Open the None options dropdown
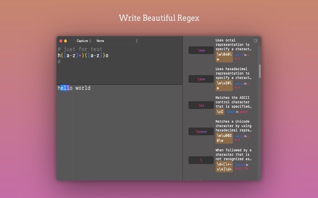This screenshot has width=318, height=198. tap(117, 41)
